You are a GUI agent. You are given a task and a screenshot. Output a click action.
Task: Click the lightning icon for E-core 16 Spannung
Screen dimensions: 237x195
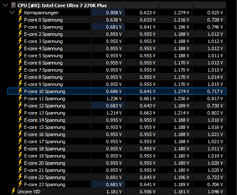(20, 134)
